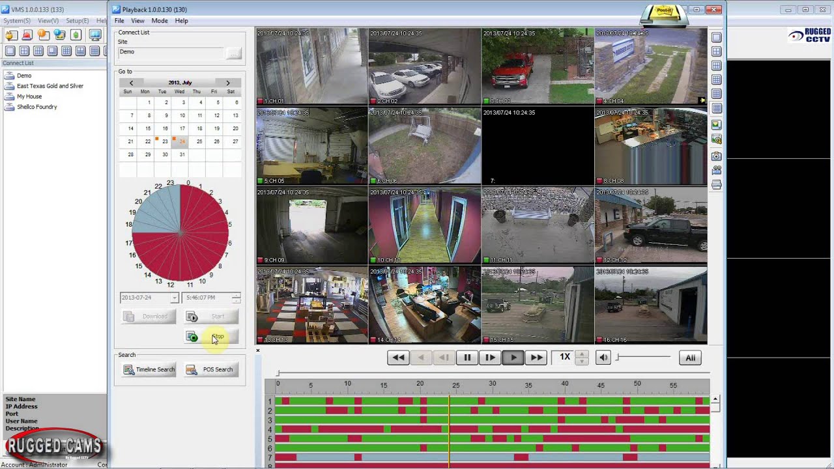This screenshot has height=469, width=834.
Task: Open the View menu in Playback window
Action: click(137, 21)
